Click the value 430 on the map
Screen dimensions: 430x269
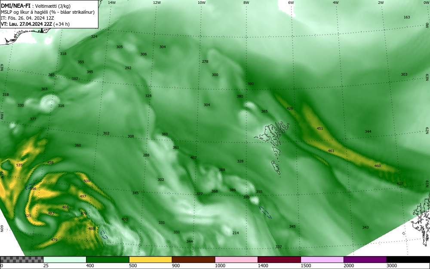click(x=125, y=220)
